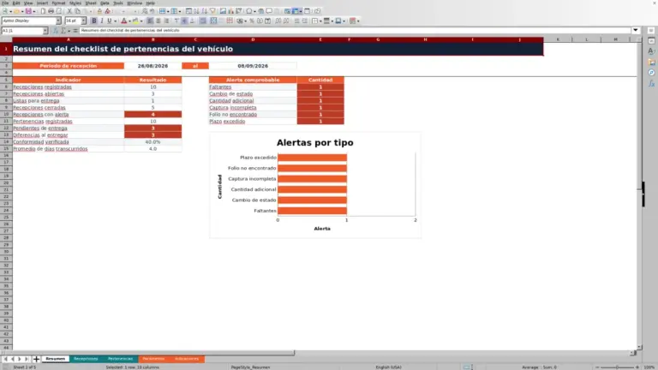Select cell 'Folio no encontrado' in alert table
The image size is (658, 370).
pyautogui.click(x=253, y=115)
